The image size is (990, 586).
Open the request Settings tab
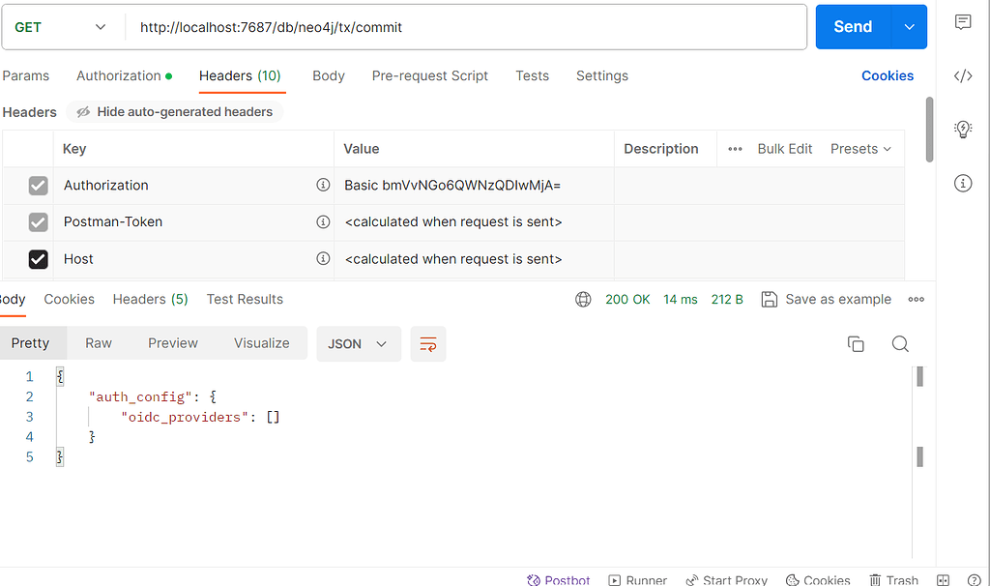click(602, 75)
